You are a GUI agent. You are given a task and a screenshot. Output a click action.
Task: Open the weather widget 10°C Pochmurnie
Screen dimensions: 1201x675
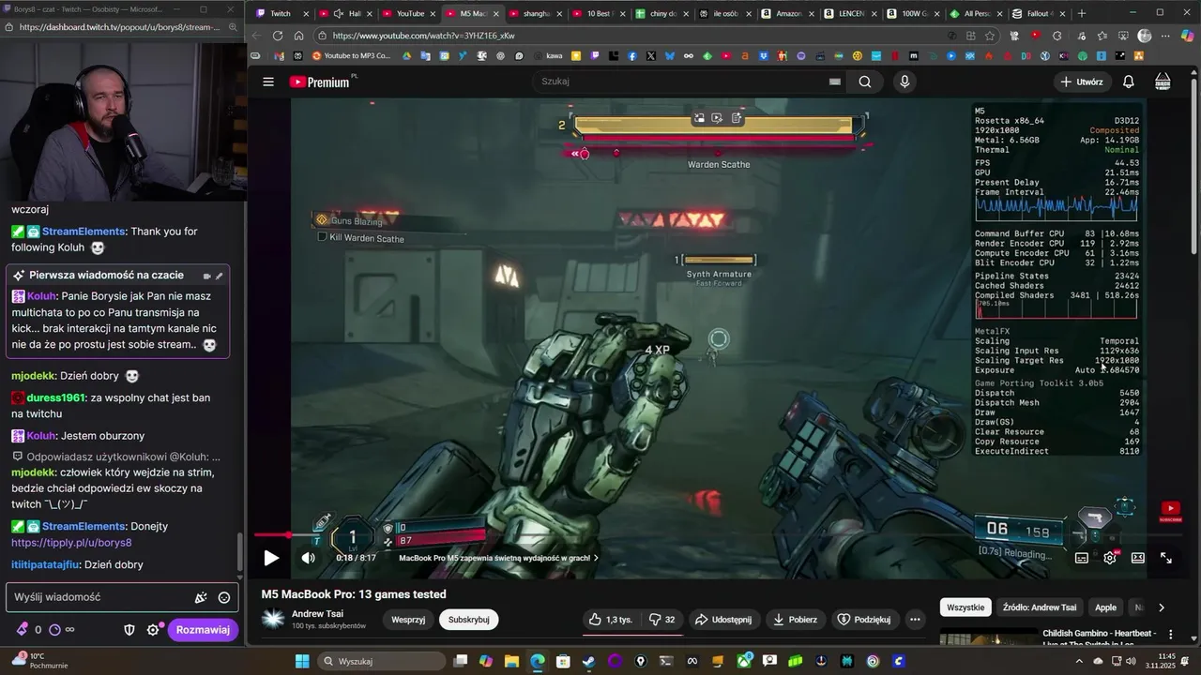[38, 660]
